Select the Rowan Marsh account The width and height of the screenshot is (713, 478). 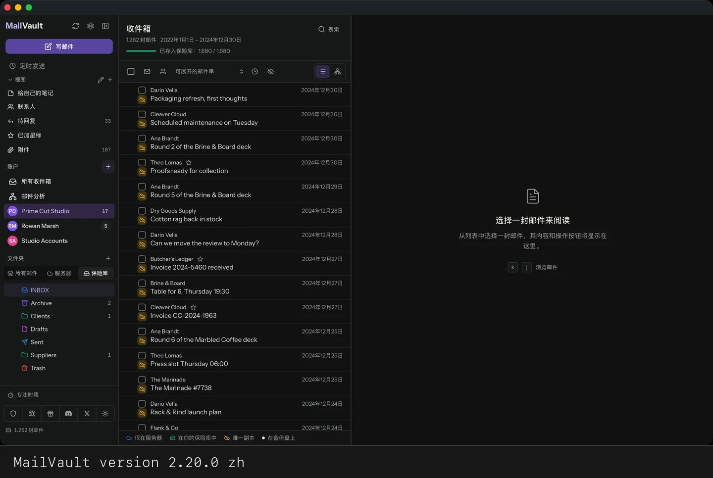[x=59, y=226]
